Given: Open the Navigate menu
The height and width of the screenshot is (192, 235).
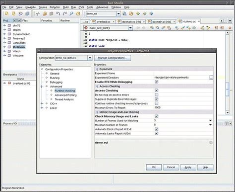Looking at the screenshot, I should pyautogui.click(x=30, y=7).
